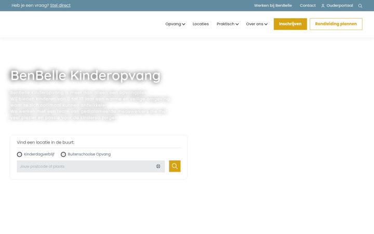
Task: Click the Opvang chevron arrow
Action: pyautogui.click(x=183, y=24)
